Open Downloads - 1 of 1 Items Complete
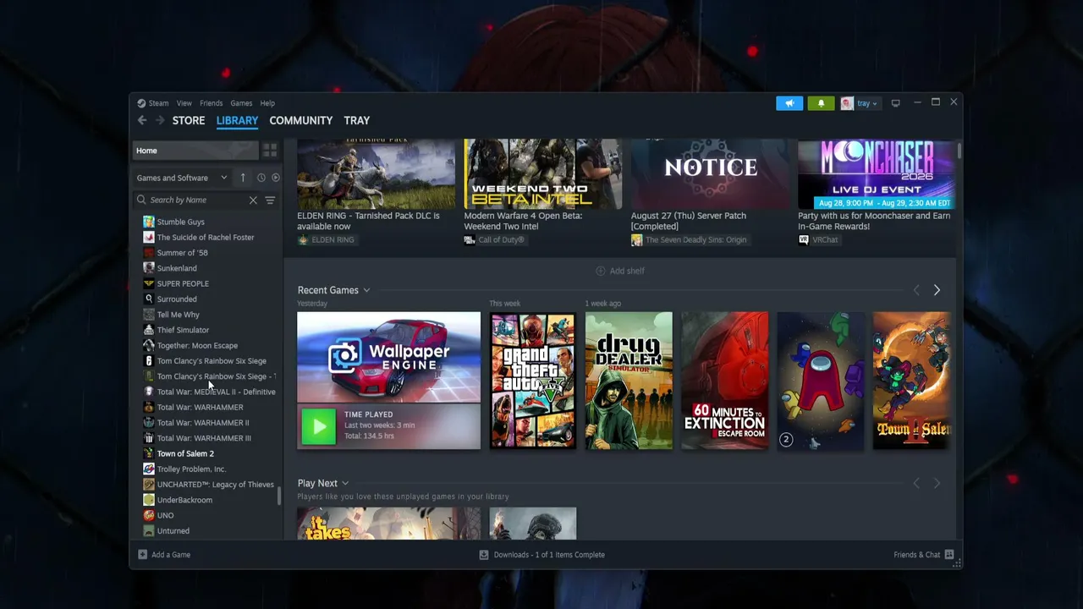Image resolution: width=1083 pixels, height=609 pixels. [x=549, y=555]
